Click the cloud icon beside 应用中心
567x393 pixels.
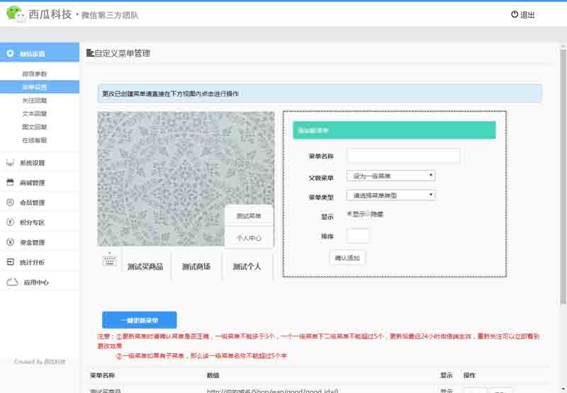pos(12,282)
